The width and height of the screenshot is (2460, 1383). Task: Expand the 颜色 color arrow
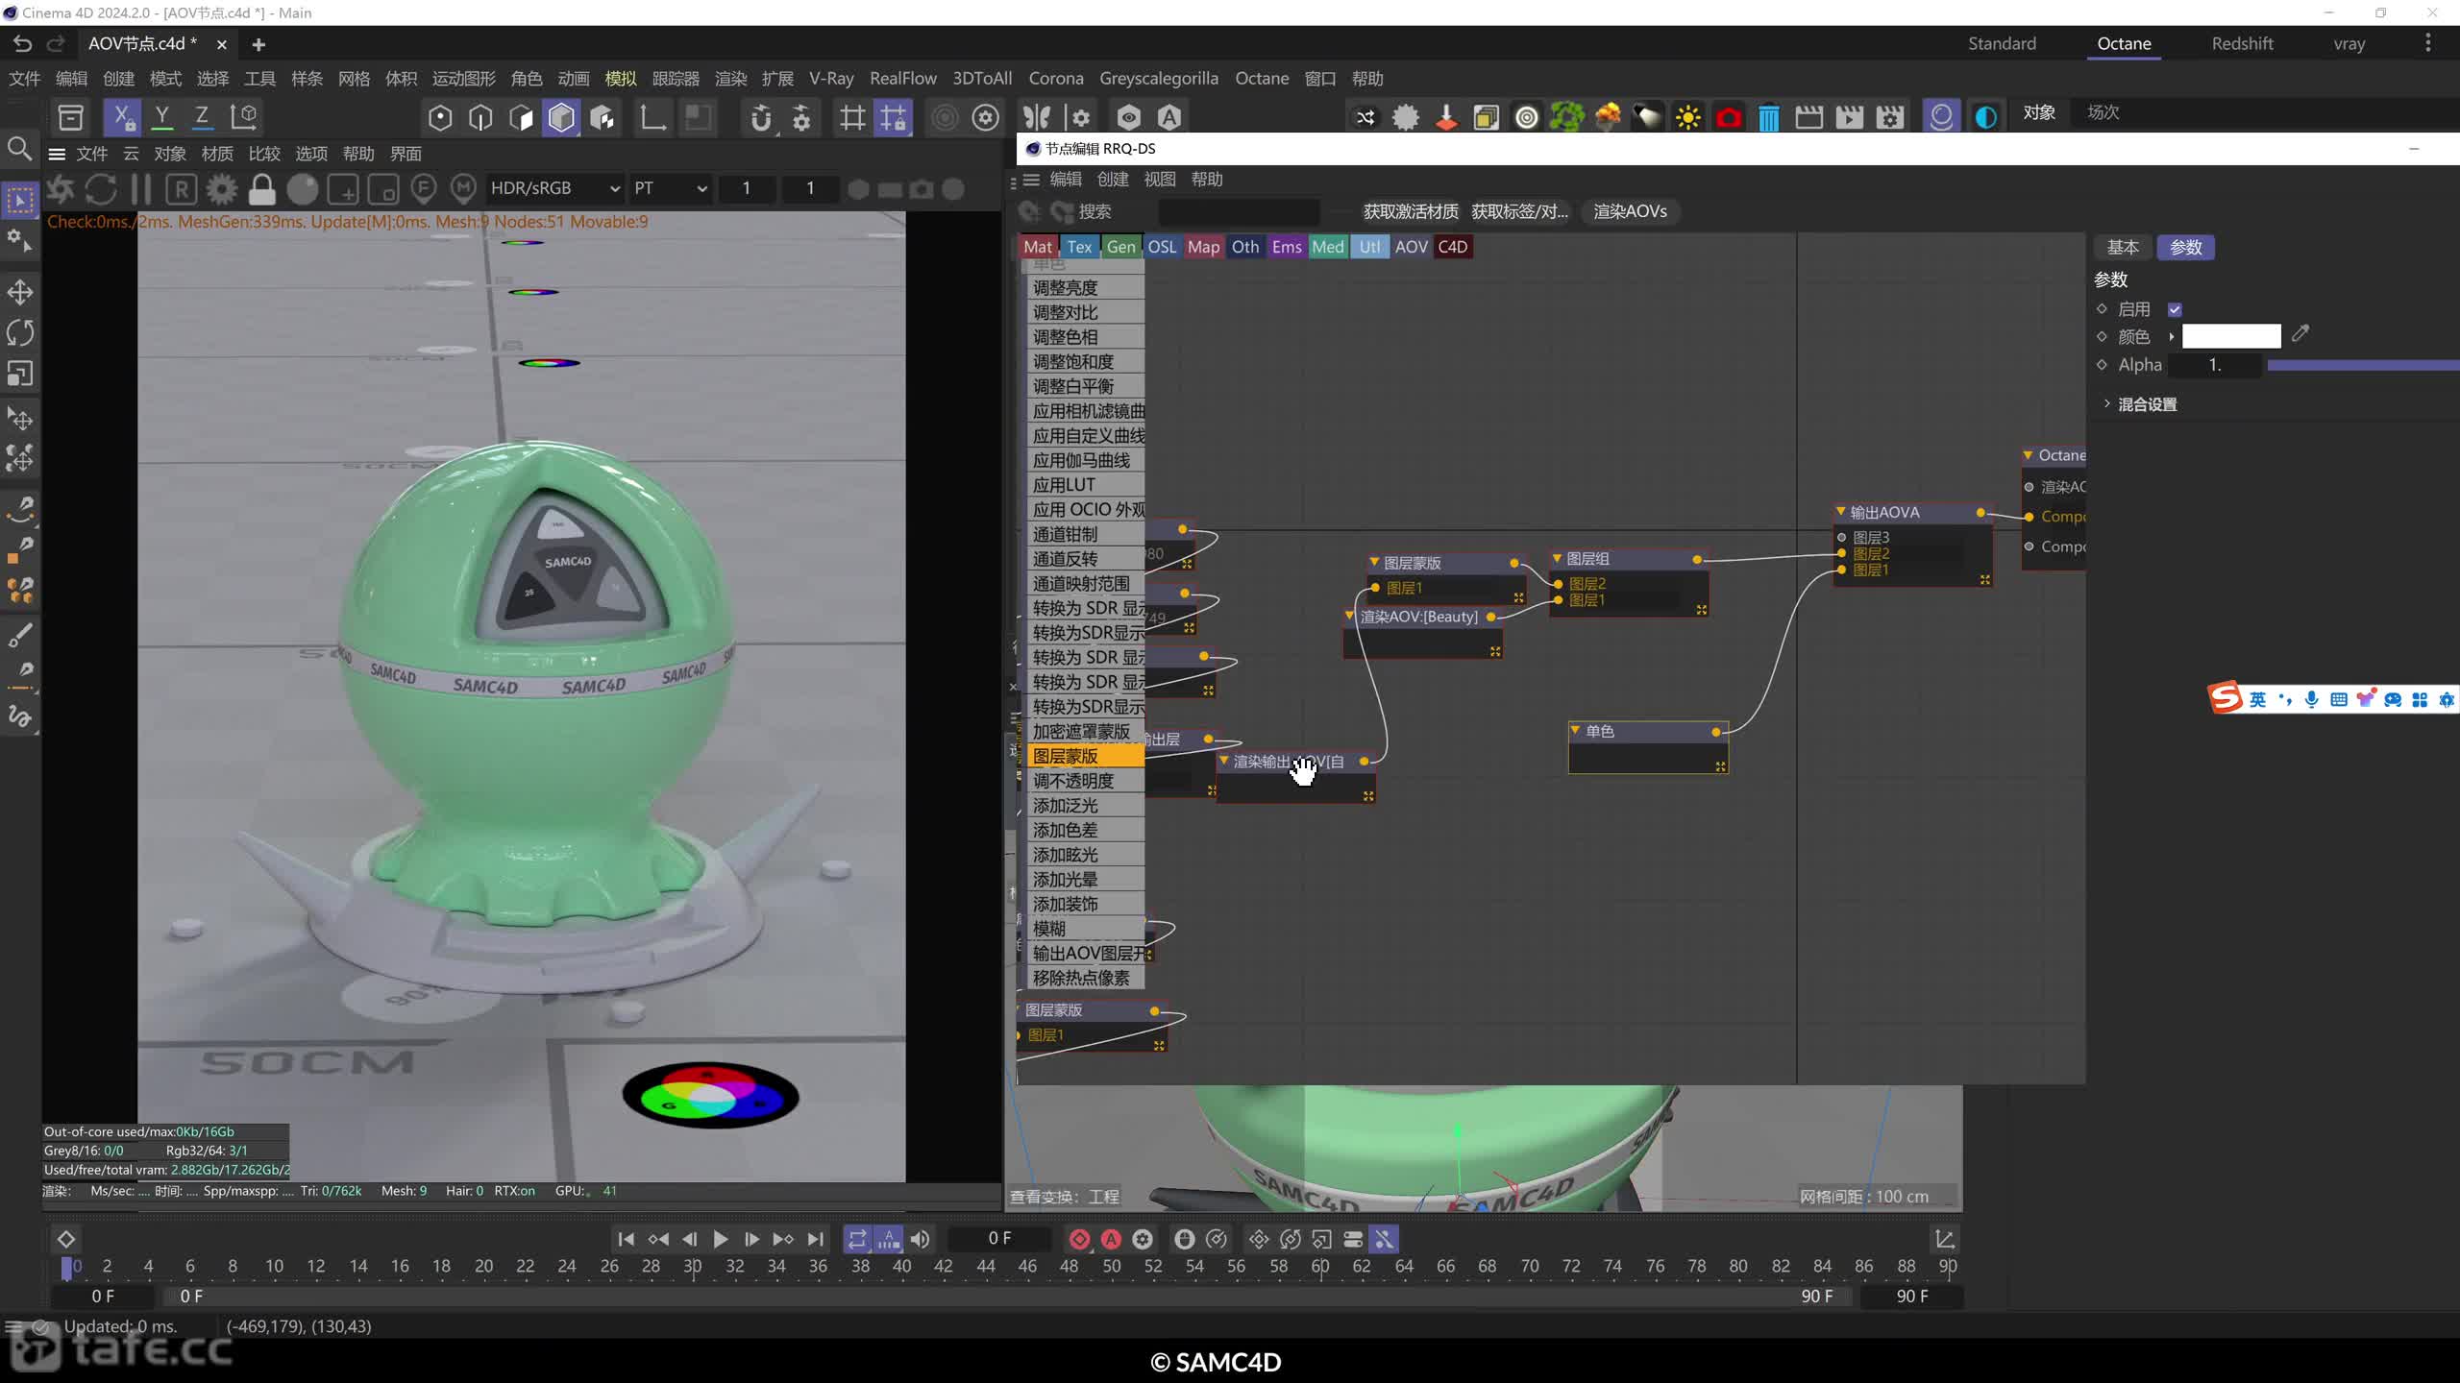tap(2171, 336)
